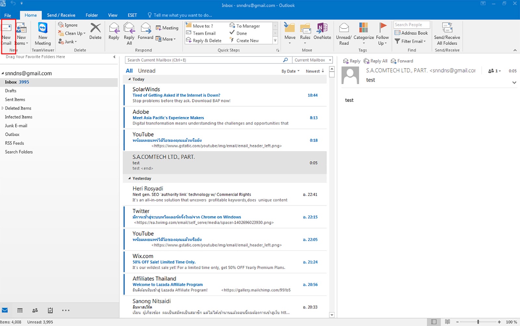Open the Junk dropdown
The width and height of the screenshot is (520, 326).
pyautogui.click(x=68, y=42)
